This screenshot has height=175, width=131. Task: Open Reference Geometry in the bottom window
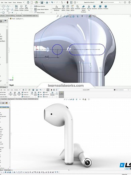pos(52,94)
